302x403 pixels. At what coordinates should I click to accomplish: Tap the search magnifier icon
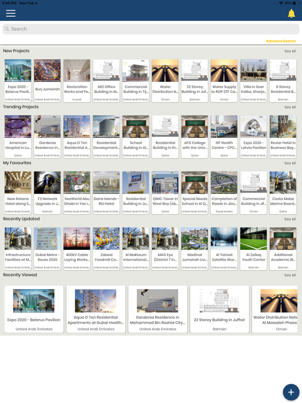click(7, 29)
